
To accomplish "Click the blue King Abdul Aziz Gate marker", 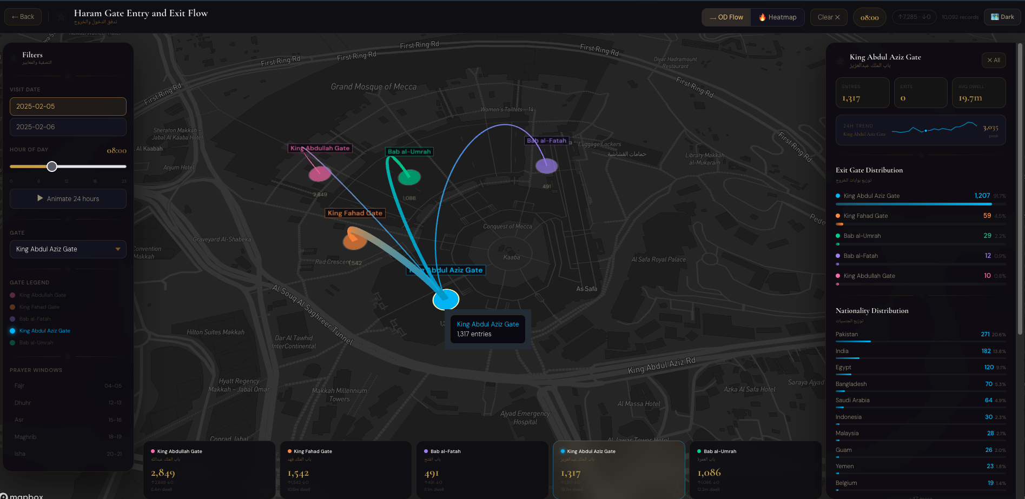I will (x=446, y=299).
